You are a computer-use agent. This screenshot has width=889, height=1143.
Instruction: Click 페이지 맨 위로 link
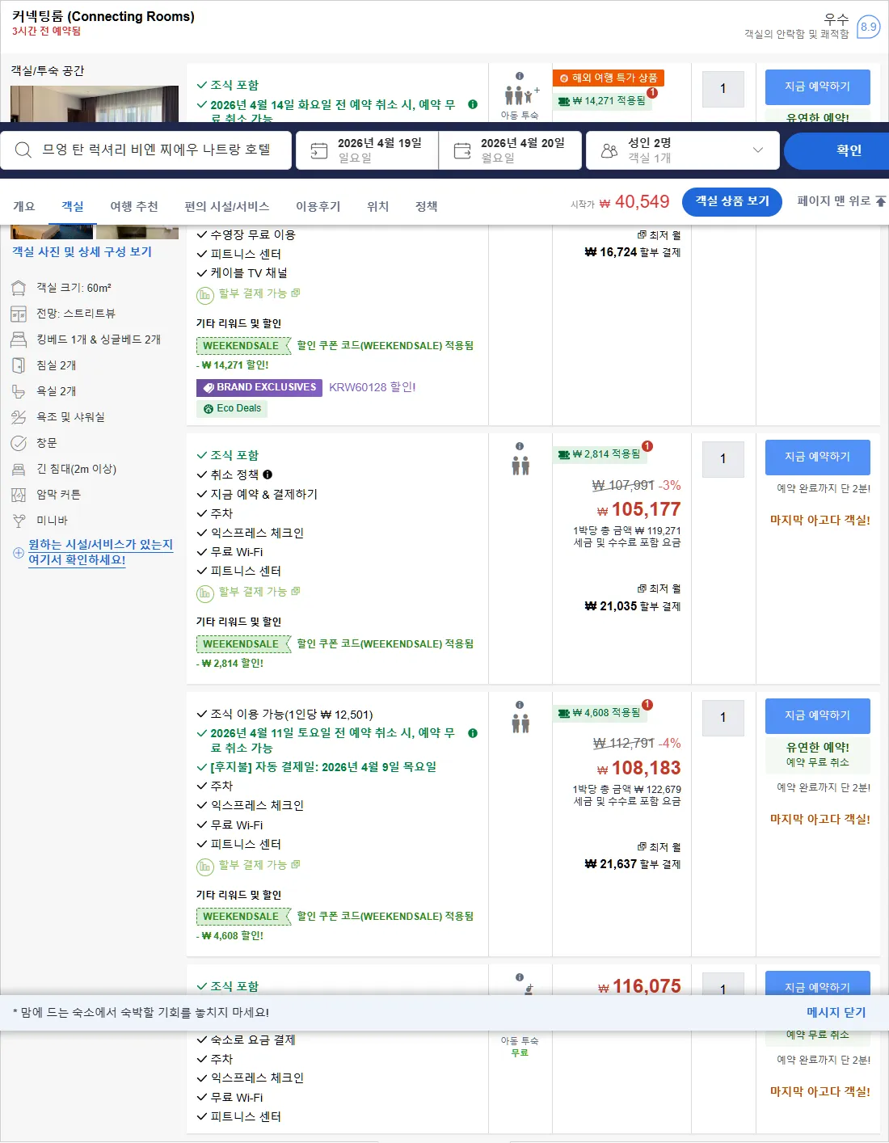834,200
